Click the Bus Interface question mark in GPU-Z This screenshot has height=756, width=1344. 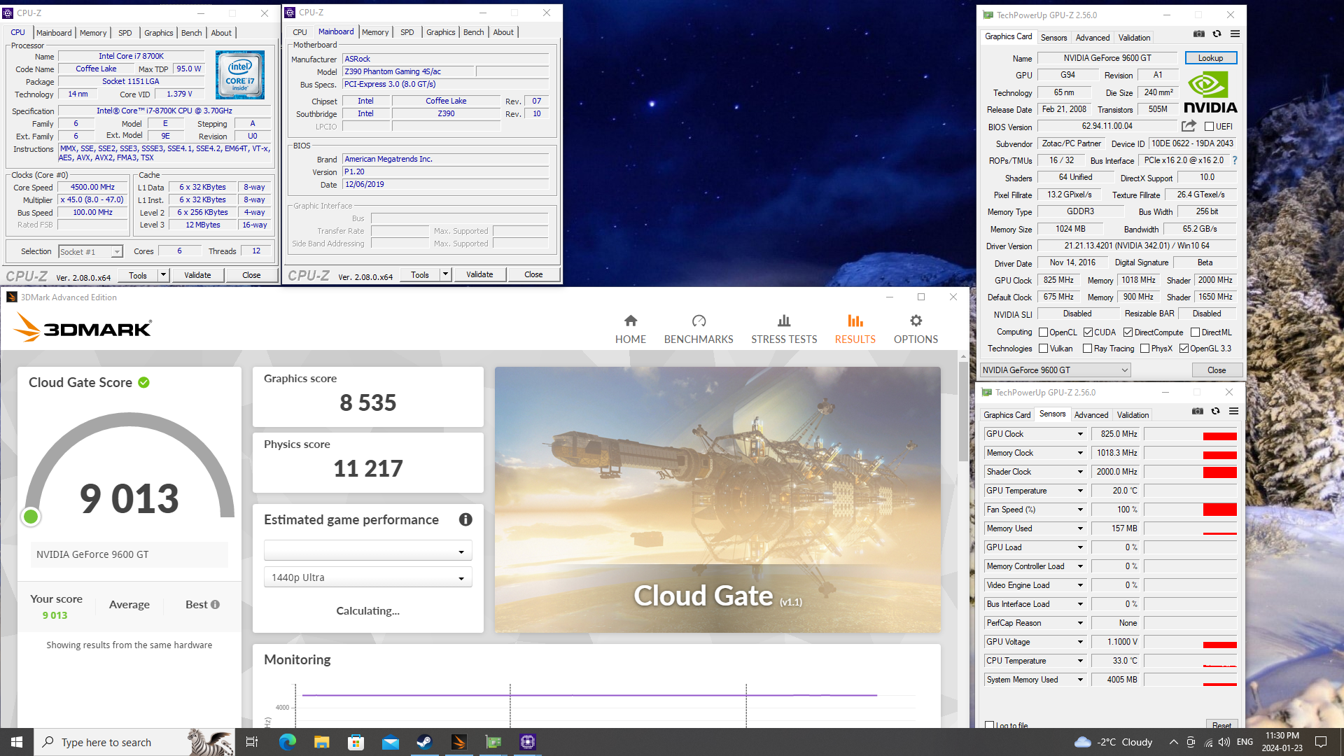(1234, 160)
